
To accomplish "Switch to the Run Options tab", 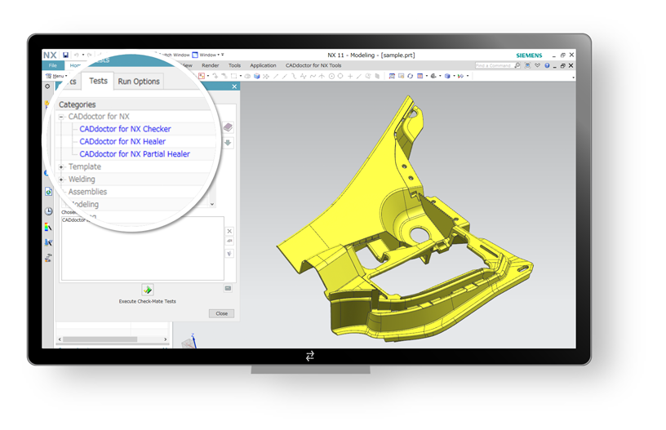I will point(139,81).
